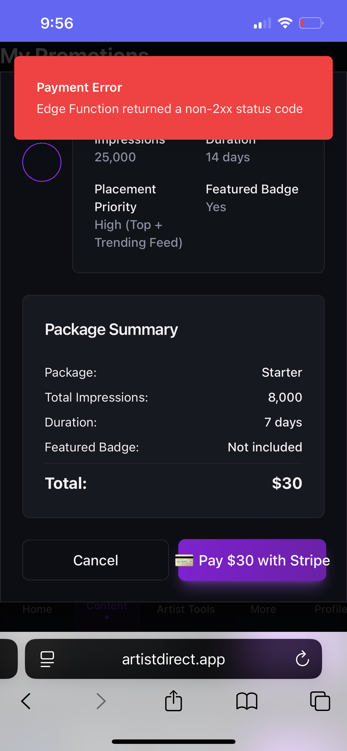Tap the artistdirect.app address field
The width and height of the screenshot is (347, 751).
coord(173,659)
